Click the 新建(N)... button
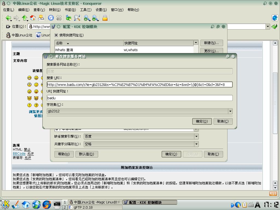Image resolution: width=280 pixels, height=210 pixels. click(x=211, y=43)
